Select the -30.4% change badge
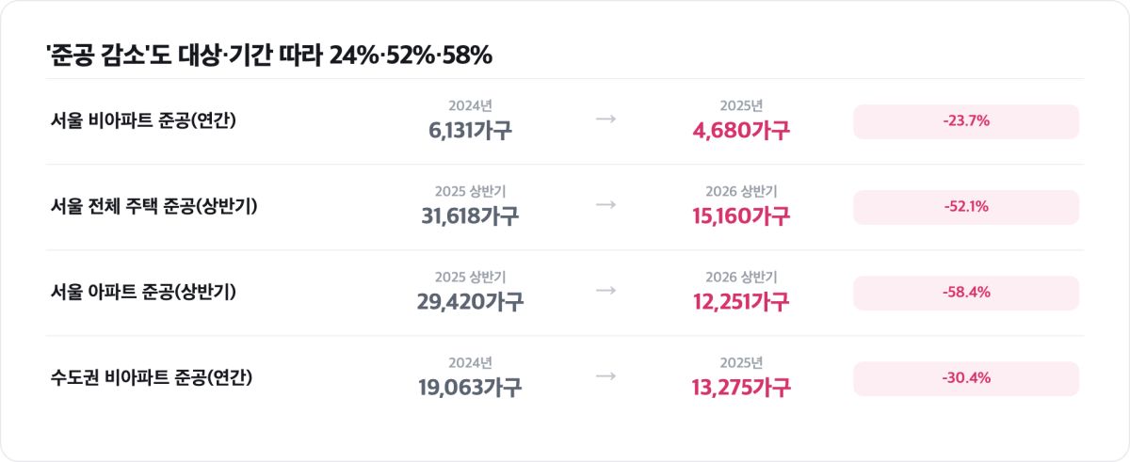Viewport: 1130px width, 462px height. point(966,378)
